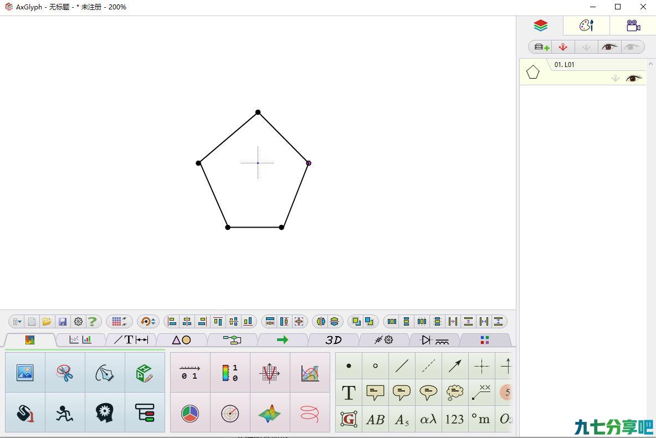Screen dimensions: 656x438
Task: Add a new layer
Action: 541,47
